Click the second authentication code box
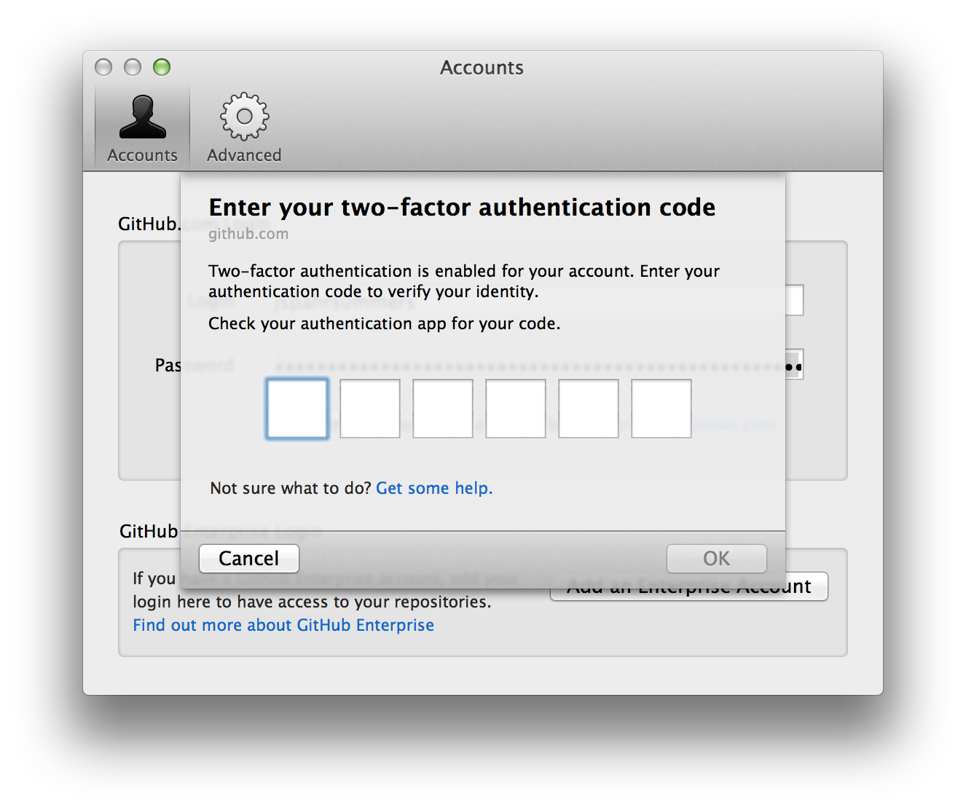Image resolution: width=966 pixels, height=810 pixels. 369,409
